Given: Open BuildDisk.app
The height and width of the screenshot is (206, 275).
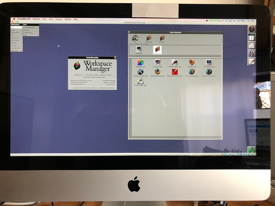Looking at the screenshot, I should pyautogui.click(x=141, y=63).
